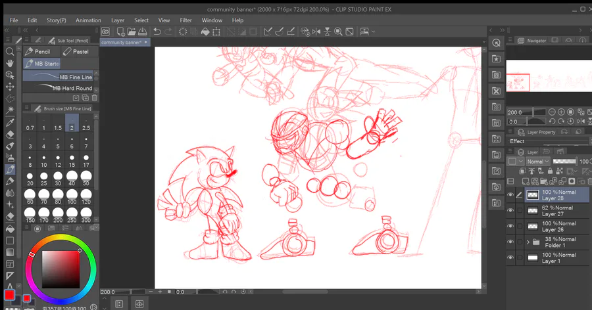Open the Normal blending mode dropdown

[538, 162]
